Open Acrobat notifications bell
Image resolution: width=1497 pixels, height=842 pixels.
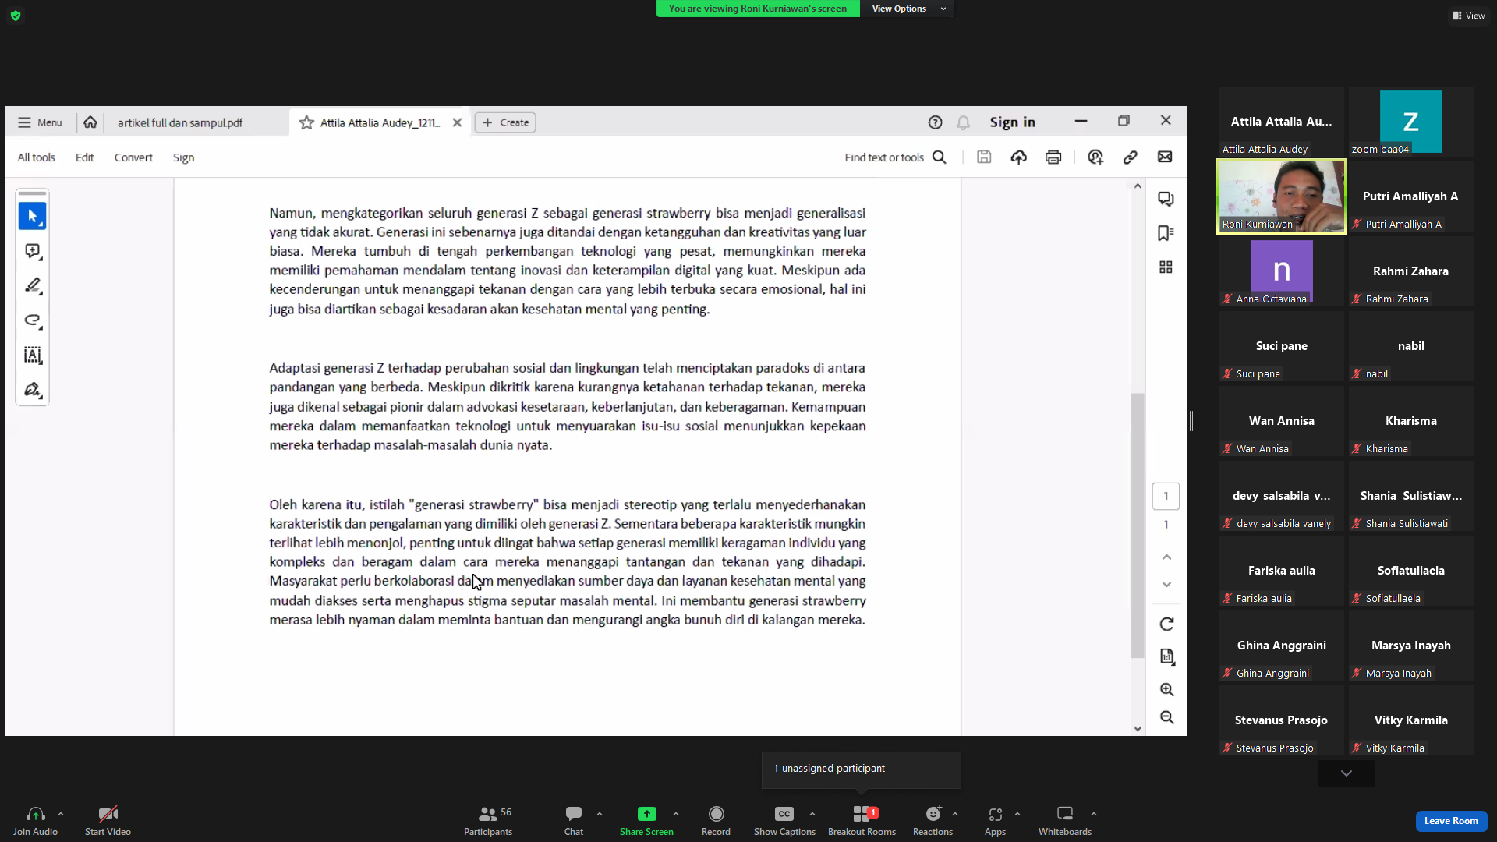click(x=963, y=122)
